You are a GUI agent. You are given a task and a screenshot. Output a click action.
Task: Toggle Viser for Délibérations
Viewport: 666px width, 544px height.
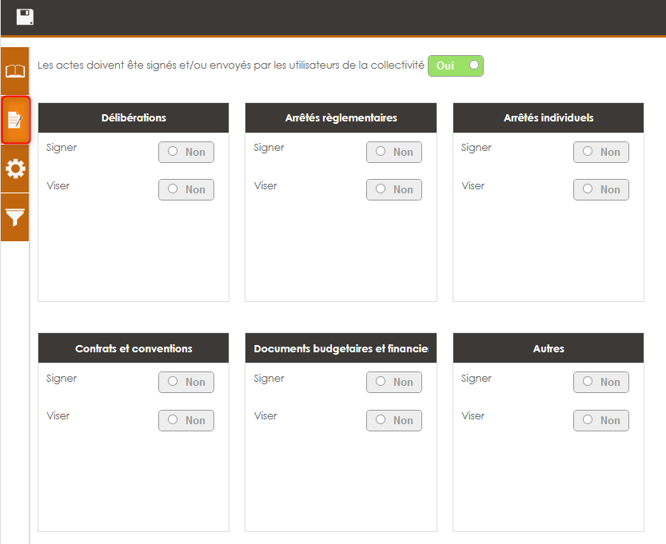pos(186,189)
